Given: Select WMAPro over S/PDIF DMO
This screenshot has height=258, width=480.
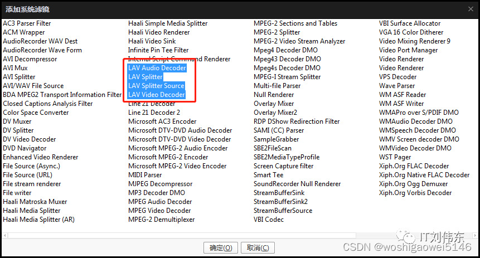Looking at the screenshot, I should pyautogui.click(x=419, y=113).
